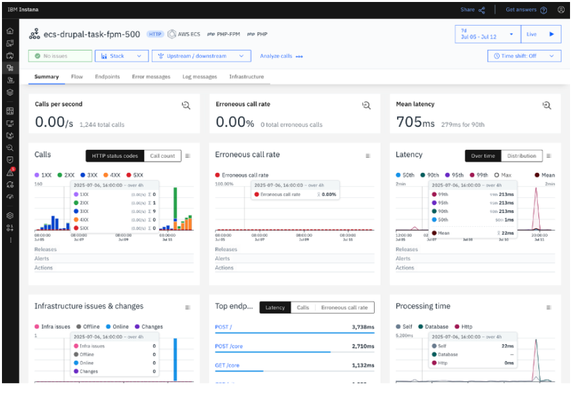Switch Calls chart to Call count
Image resolution: width=572 pixels, height=395 pixels.
162,156
